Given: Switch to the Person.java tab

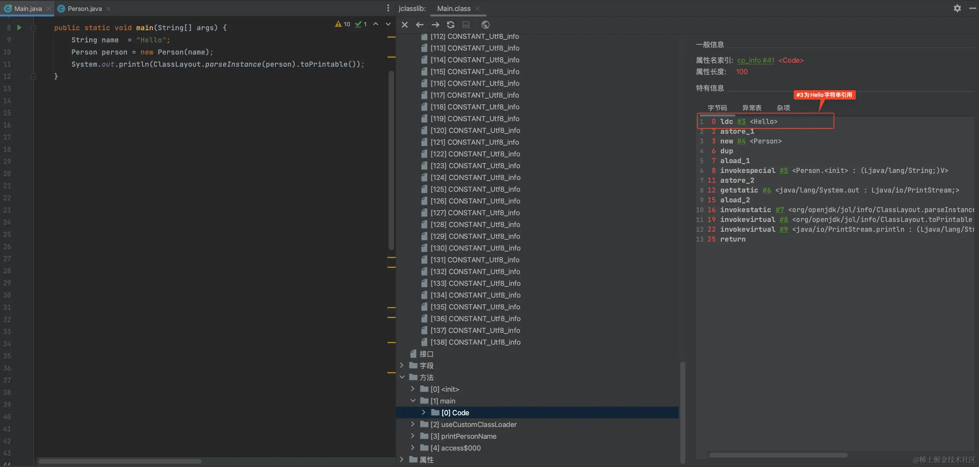Looking at the screenshot, I should [85, 9].
